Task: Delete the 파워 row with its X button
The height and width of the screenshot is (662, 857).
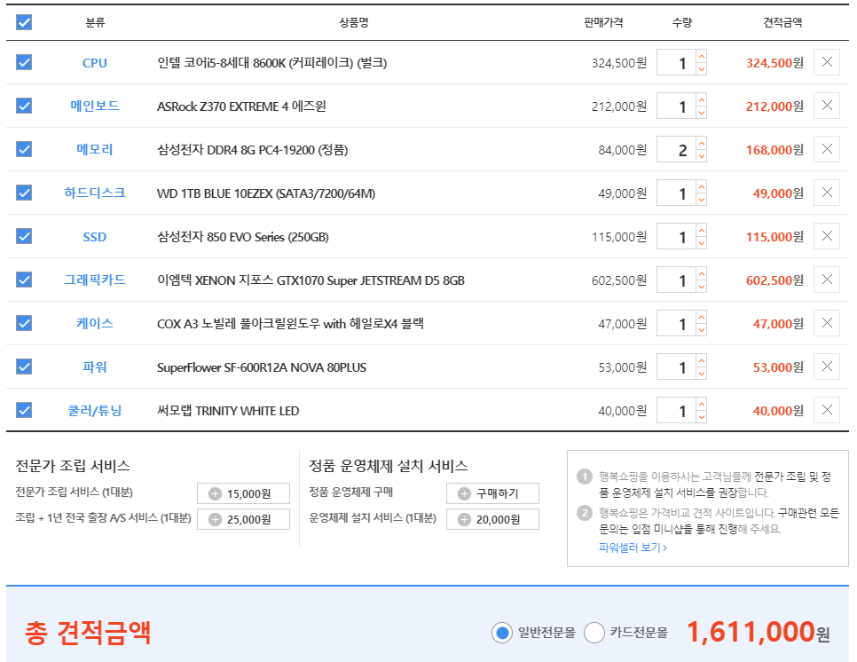Action: pyautogui.click(x=827, y=366)
